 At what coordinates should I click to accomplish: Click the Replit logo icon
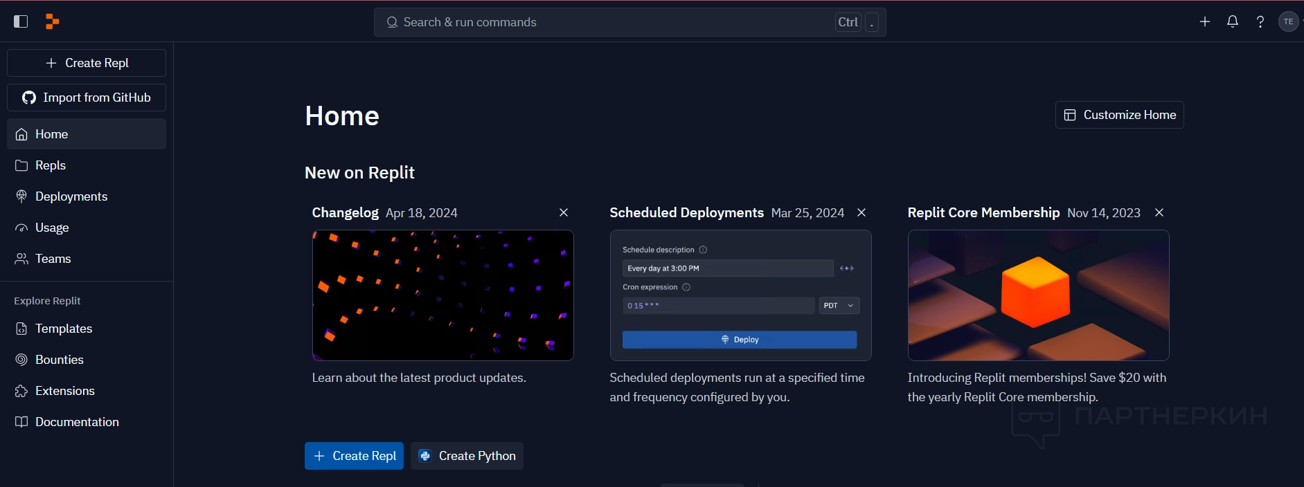point(52,21)
